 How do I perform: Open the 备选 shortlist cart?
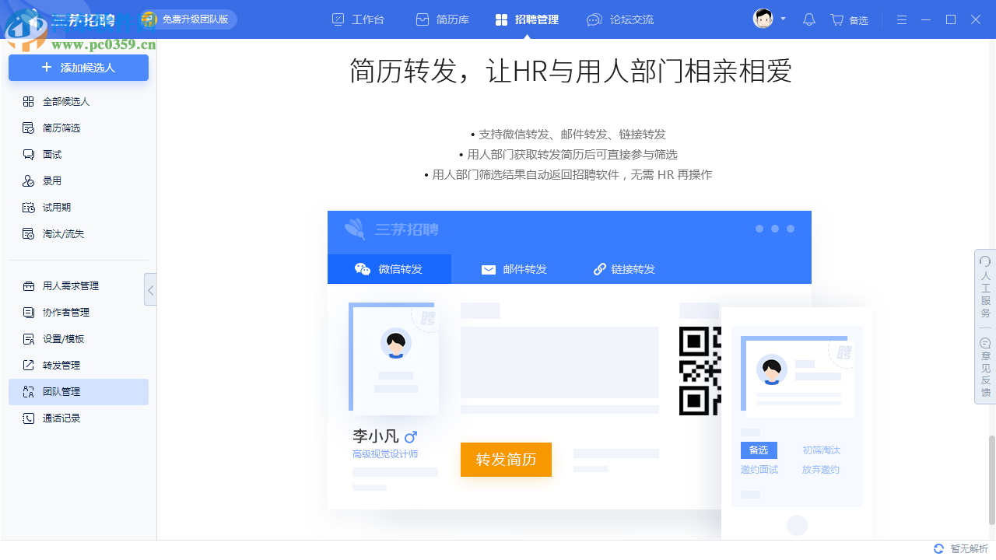849,19
